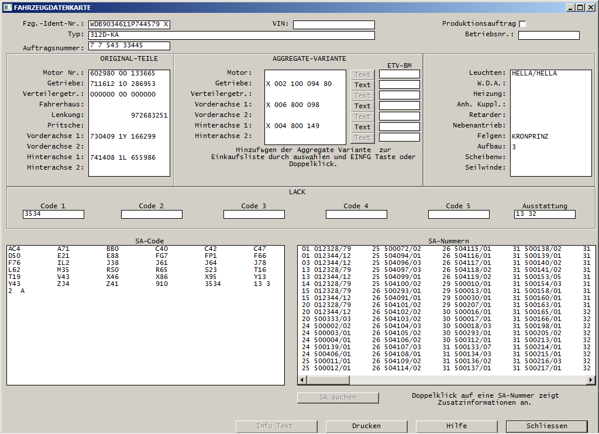Click the Drucken button
This screenshot has width=599, height=434.
366,426
